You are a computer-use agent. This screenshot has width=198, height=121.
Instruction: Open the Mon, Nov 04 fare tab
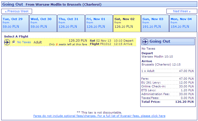pos(183,23)
